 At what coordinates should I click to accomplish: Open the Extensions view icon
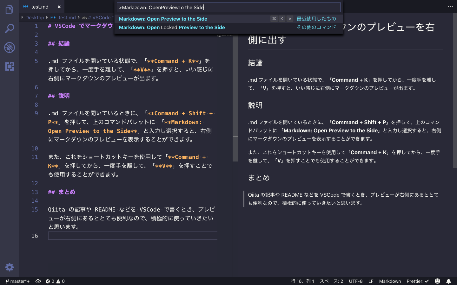coord(9,67)
